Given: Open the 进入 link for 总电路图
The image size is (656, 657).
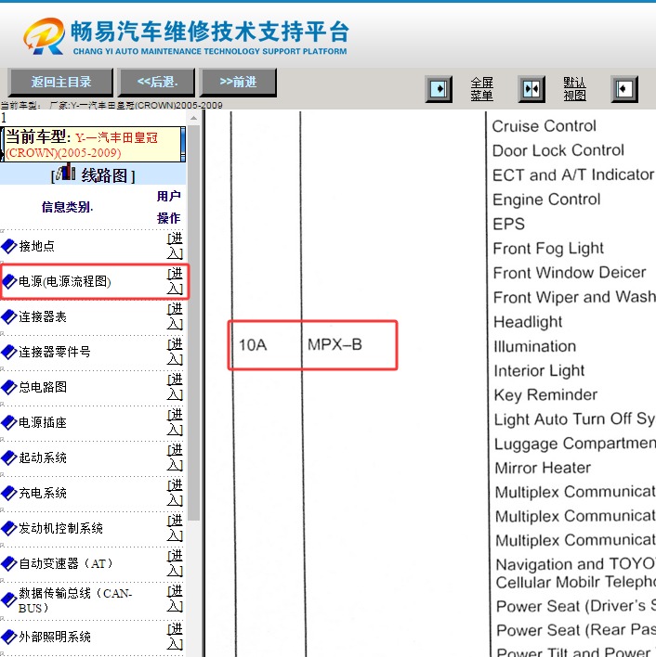Looking at the screenshot, I should 175,387.
